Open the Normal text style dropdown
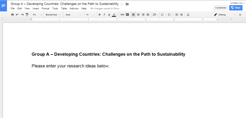Viewport: 246px width, 118px height. tap(53, 15)
